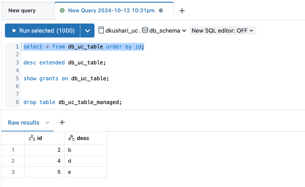Sort by the desc column header
The image size is (305, 187).
coord(86,138)
